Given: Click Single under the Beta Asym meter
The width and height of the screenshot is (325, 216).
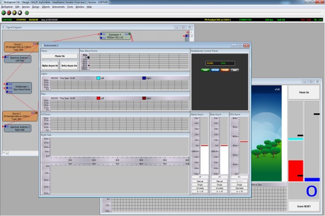Looking at the screenshot, I should pos(219,185).
